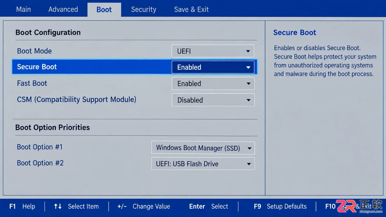The image size is (386, 217).
Task: Click the Boot Option Priorities heading
Action: 53,128
